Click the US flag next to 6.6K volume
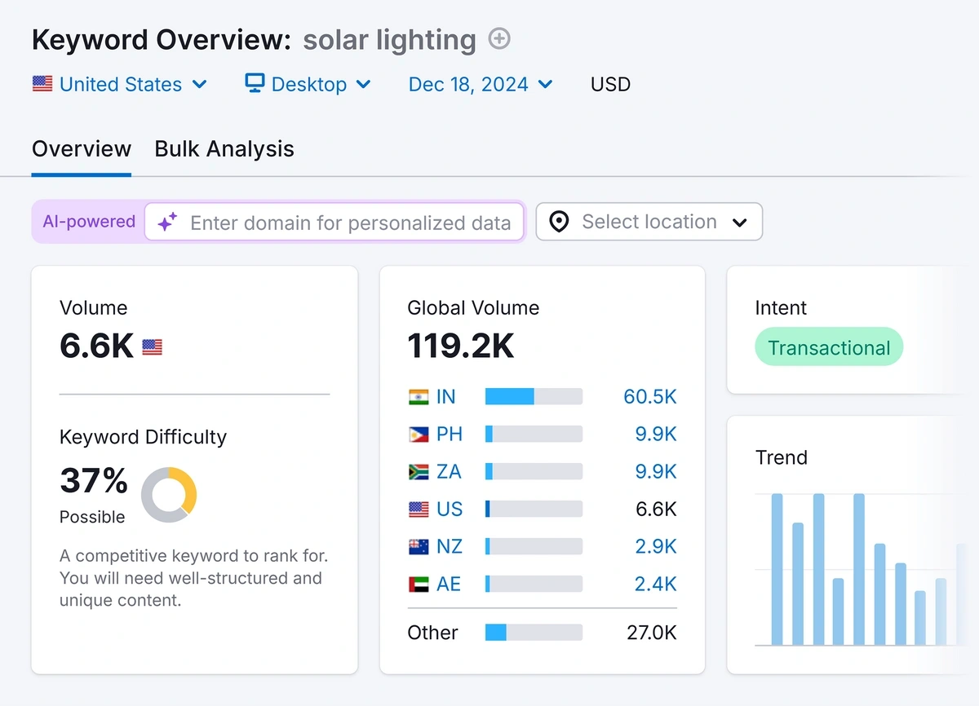979x706 pixels. [x=153, y=347]
